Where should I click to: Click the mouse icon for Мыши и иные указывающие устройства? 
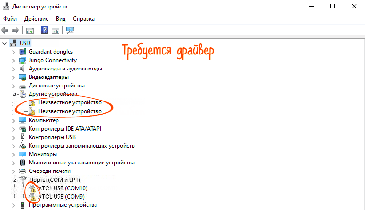pos(23,163)
